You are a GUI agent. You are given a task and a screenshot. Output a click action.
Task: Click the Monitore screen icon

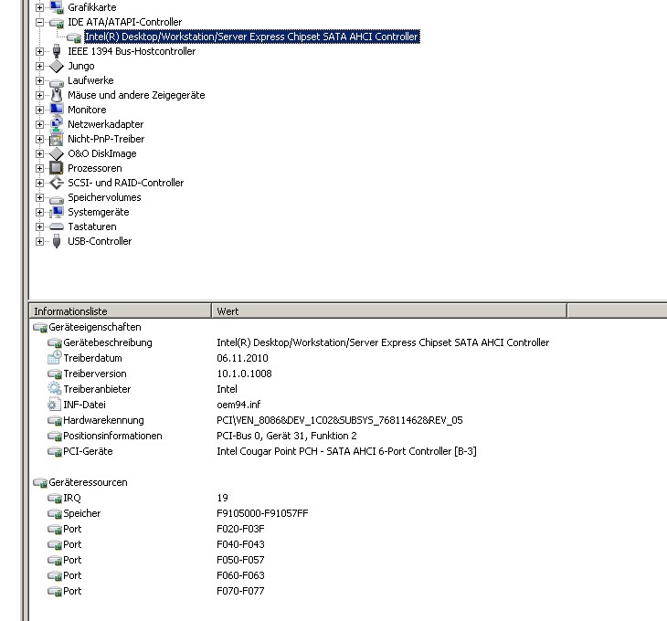[x=57, y=110]
